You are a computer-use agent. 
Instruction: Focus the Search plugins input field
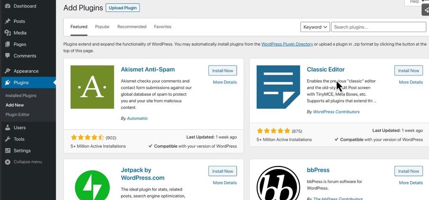[x=378, y=27]
